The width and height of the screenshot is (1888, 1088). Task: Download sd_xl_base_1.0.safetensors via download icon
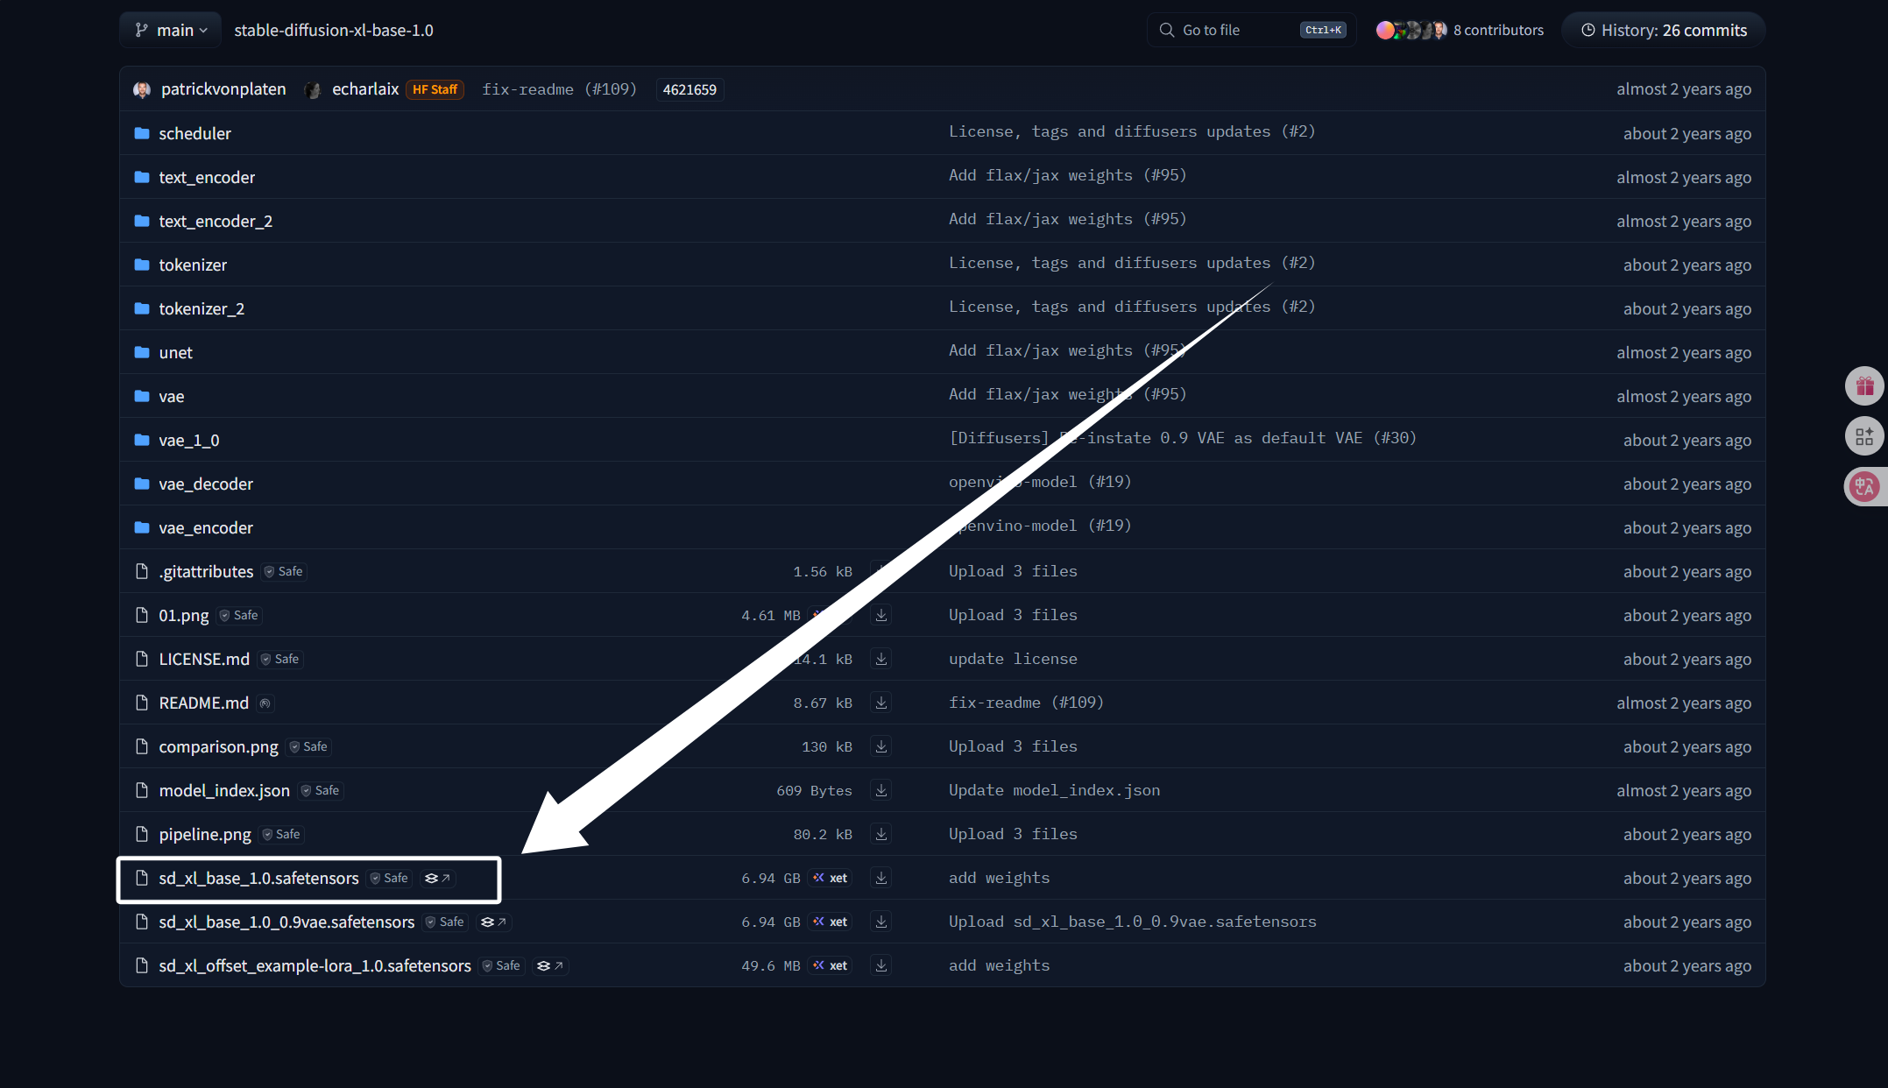pos(881,878)
